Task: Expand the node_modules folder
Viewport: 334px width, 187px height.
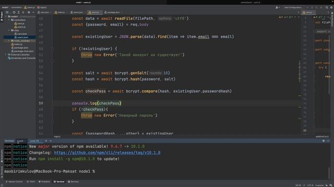Action: pyautogui.click(x=9, y=41)
